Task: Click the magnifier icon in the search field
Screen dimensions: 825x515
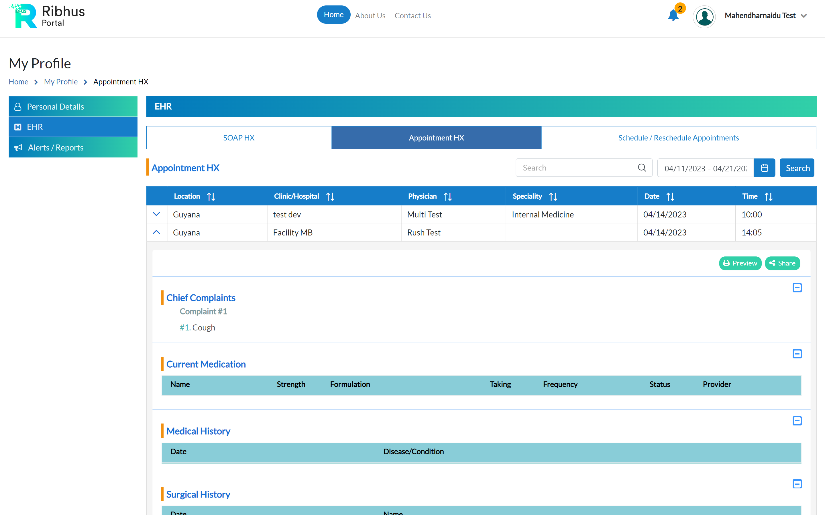Action: 642,168
